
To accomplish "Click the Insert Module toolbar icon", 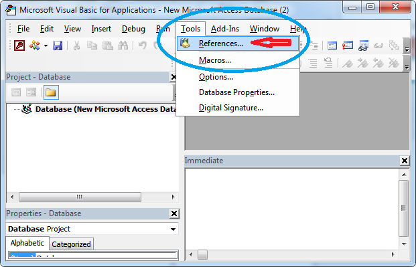I will click(x=34, y=46).
